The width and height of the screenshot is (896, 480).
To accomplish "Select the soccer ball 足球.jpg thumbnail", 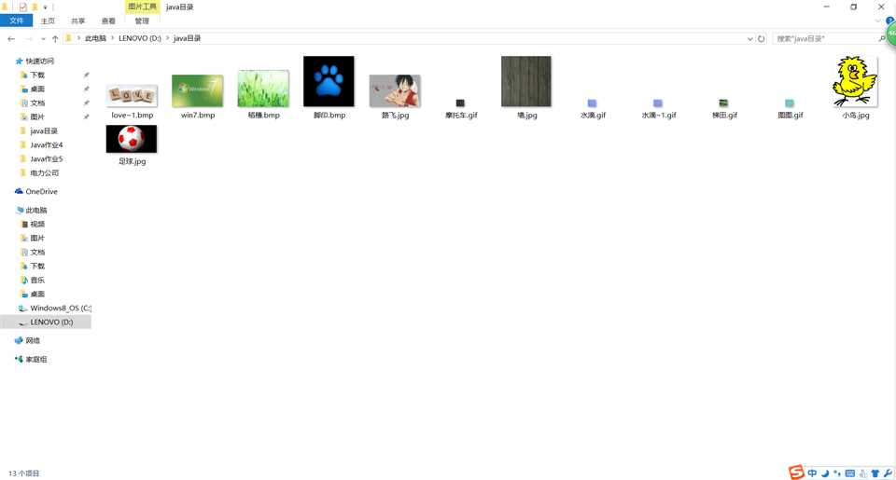I will pyautogui.click(x=132, y=139).
